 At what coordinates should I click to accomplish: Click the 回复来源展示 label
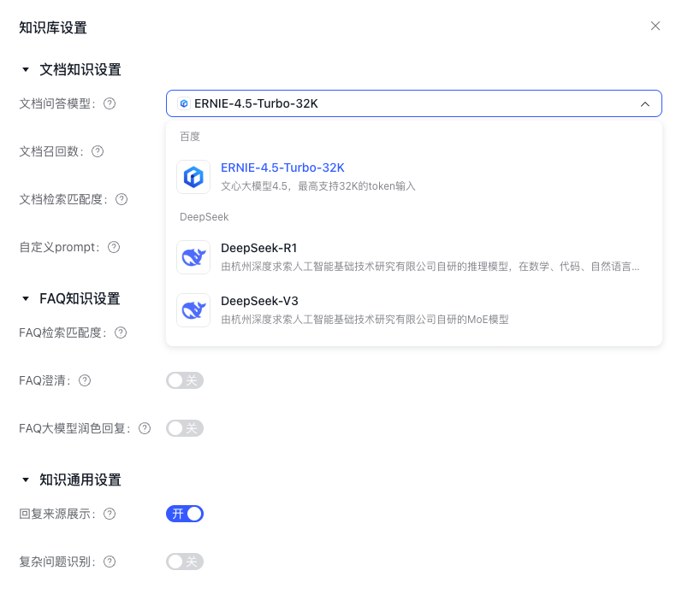[57, 514]
